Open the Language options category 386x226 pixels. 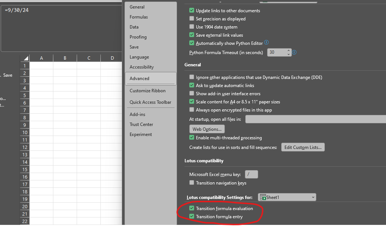click(x=139, y=57)
